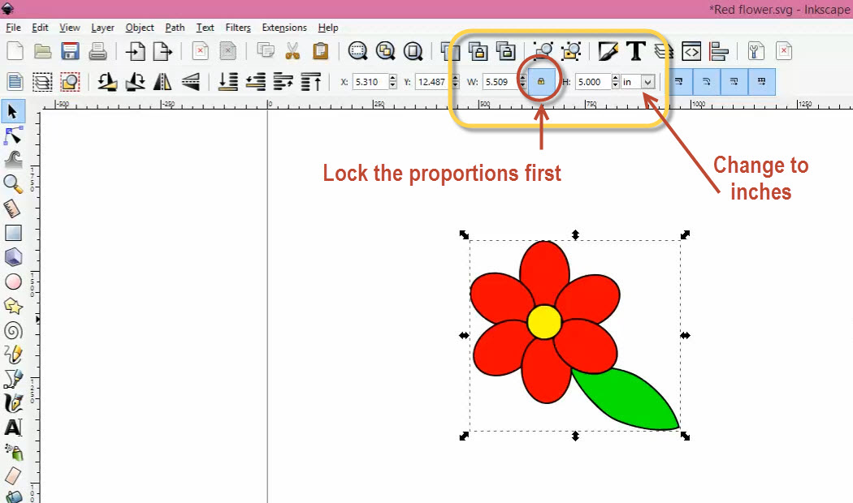Select the Calligraphy tool
This screenshot has width=853, height=503.
[13, 403]
